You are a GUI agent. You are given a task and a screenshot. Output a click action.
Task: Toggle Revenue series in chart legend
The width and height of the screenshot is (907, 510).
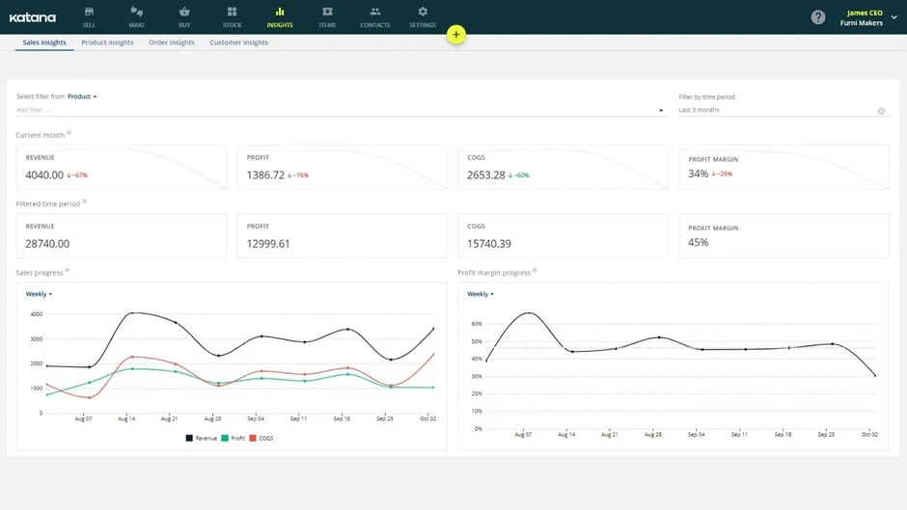pyautogui.click(x=202, y=438)
